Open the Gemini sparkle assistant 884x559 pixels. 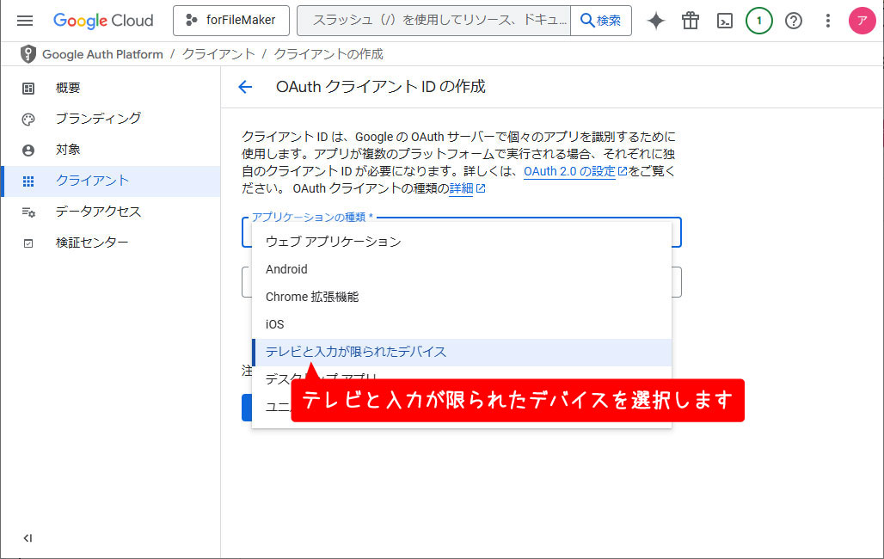click(x=655, y=21)
